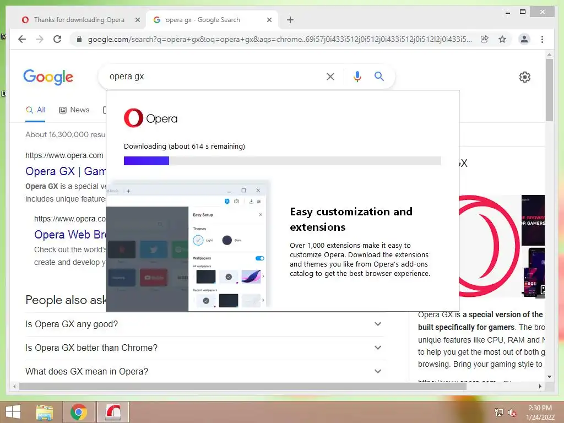Expand What does GX mean in Opera?
Image resolution: width=564 pixels, height=423 pixels.
(x=204, y=371)
